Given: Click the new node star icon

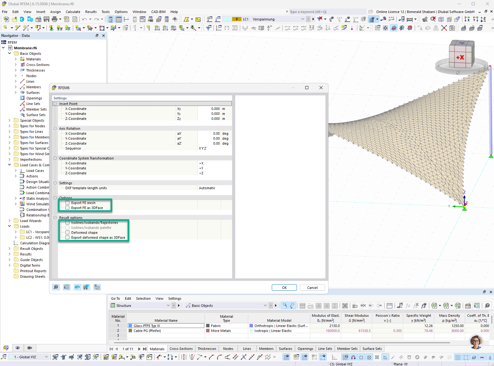Looking at the screenshot, I should pyautogui.click(x=5, y=28).
